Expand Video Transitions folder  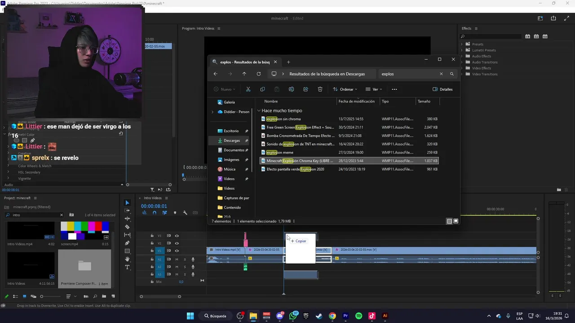[x=461, y=74]
